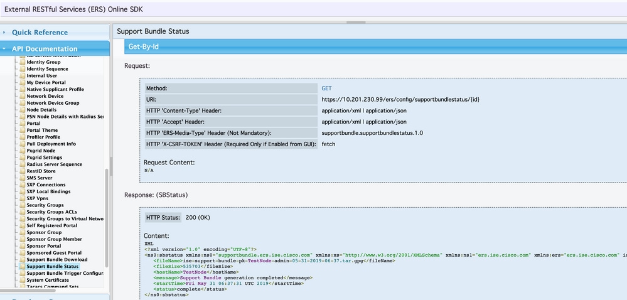Click the folder icon next to Security Groups ACLs
627x300 pixels.
point(23,212)
